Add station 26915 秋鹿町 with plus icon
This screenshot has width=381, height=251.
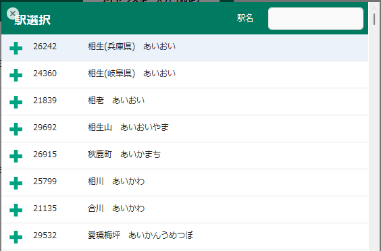pyautogui.click(x=16, y=156)
